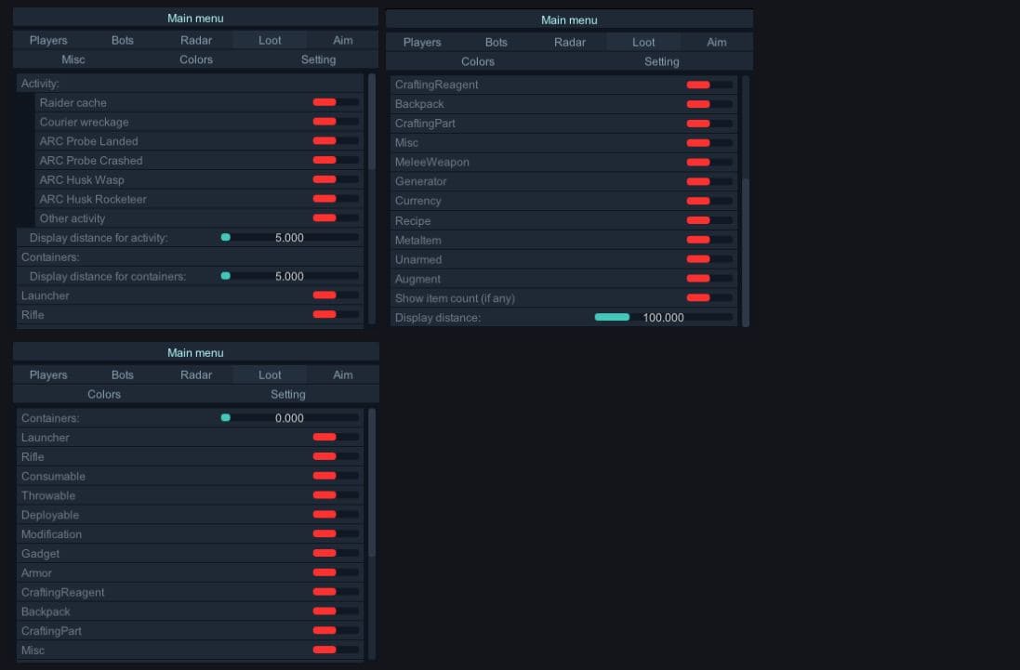Enable the Consumable loot toggle
Image resolution: width=1020 pixels, height=670 pixels.
coord(335,476)
